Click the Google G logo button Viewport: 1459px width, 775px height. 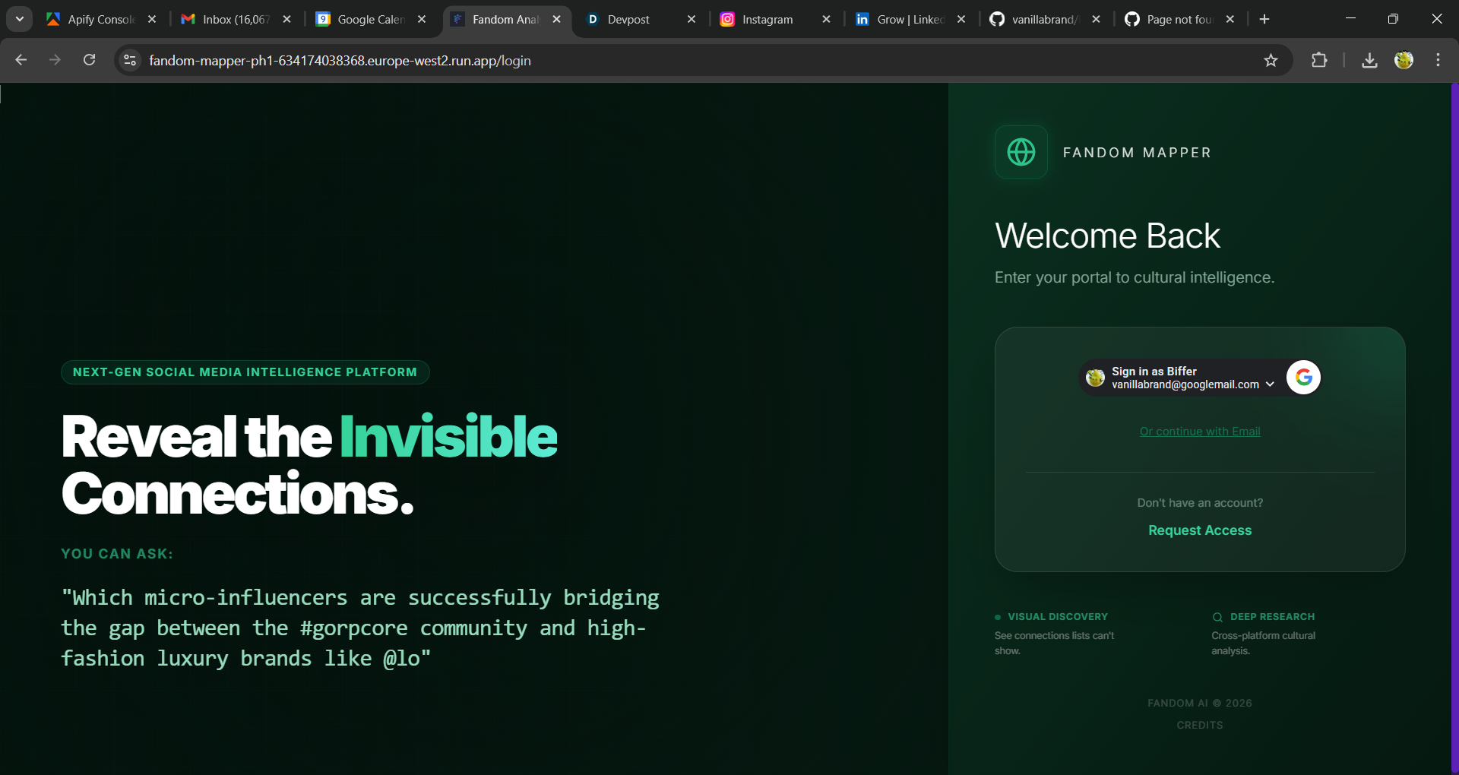click(x=1303, y=377)
